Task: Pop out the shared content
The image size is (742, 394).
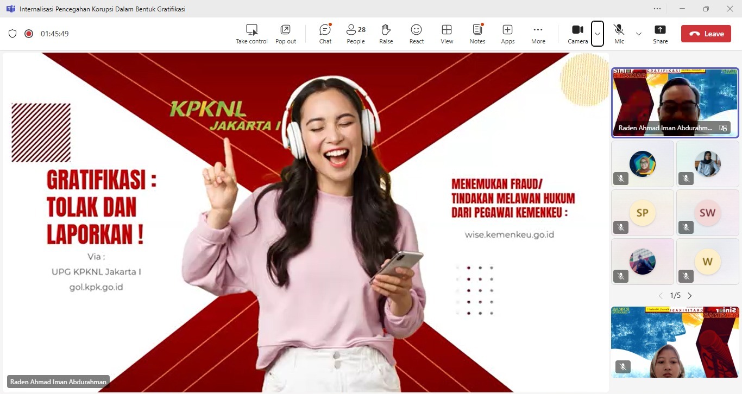Action: point(285,33)
